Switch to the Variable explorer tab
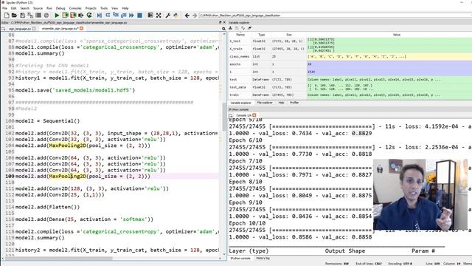Image resolution: width=472 pixels, height=266 pixels. pyautogui.click(x=241, y=103)
